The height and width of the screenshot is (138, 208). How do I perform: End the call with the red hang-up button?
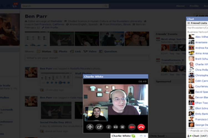coord(141,127)
